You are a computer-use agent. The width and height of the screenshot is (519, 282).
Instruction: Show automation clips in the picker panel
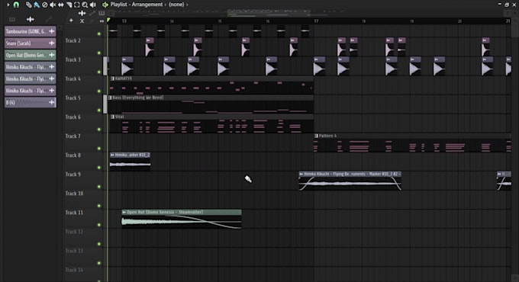click(49, 19)
